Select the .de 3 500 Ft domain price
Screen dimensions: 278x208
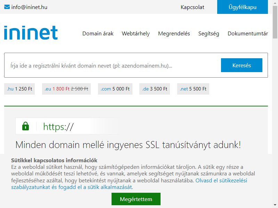pos(155,89)
